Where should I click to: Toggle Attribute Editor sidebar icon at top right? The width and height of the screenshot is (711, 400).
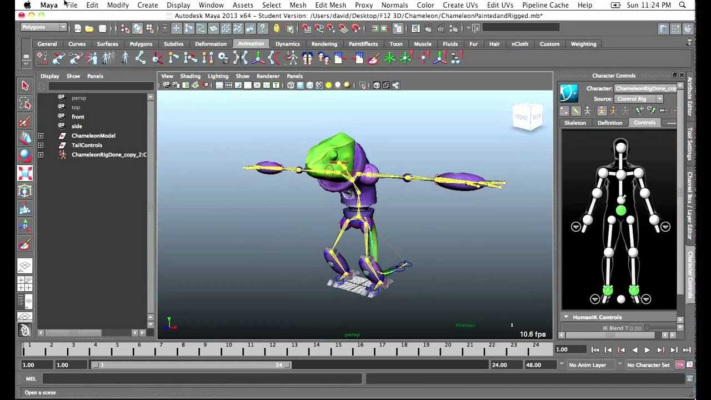(664, 28)
